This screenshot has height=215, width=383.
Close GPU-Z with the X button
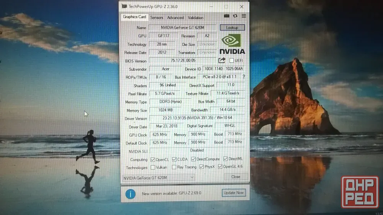[x=242, y=7]
